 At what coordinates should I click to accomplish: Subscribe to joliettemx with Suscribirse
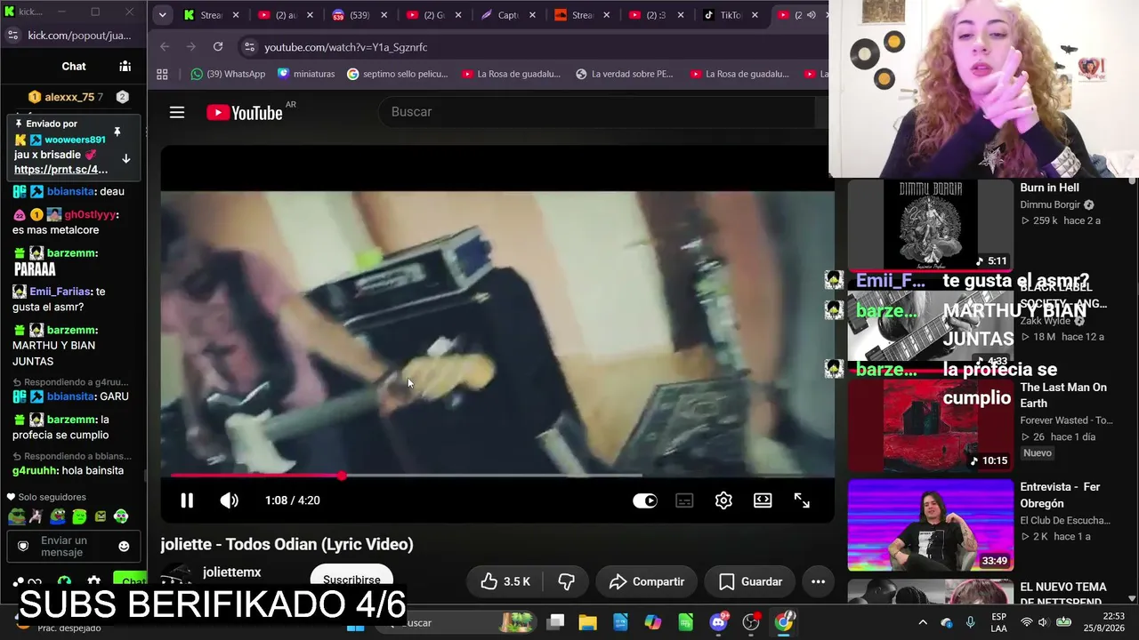(351, 579)
